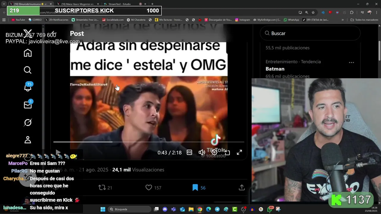Screen dimensions: 381x214
Task: Open Mis facturas bookmark
Action: point(168,20)
